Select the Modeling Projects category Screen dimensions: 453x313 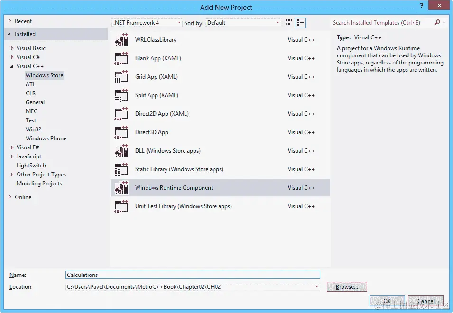(x=39, y=184)
